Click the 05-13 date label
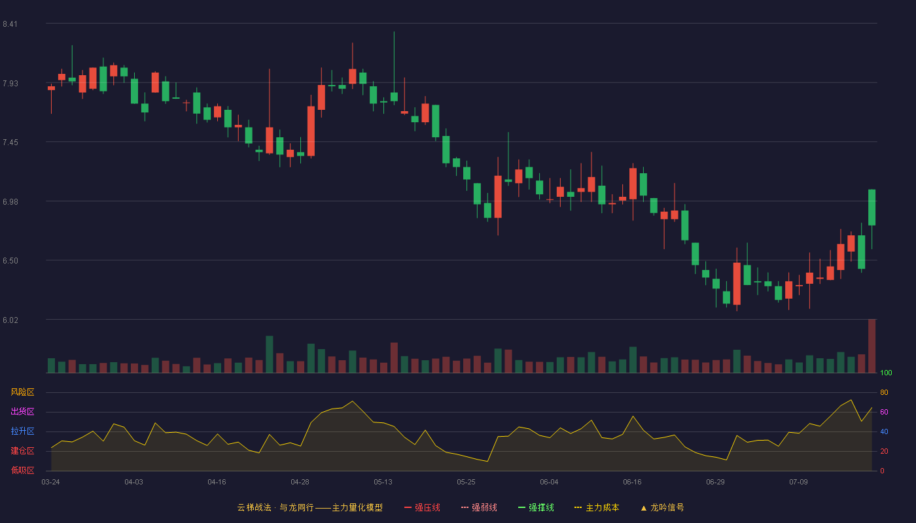This screenshot has height=523, width=916. (383, 482)
